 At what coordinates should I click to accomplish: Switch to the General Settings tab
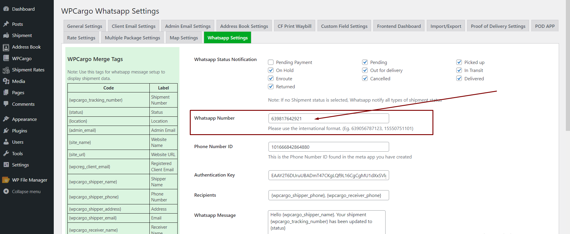tap(84, 26)
